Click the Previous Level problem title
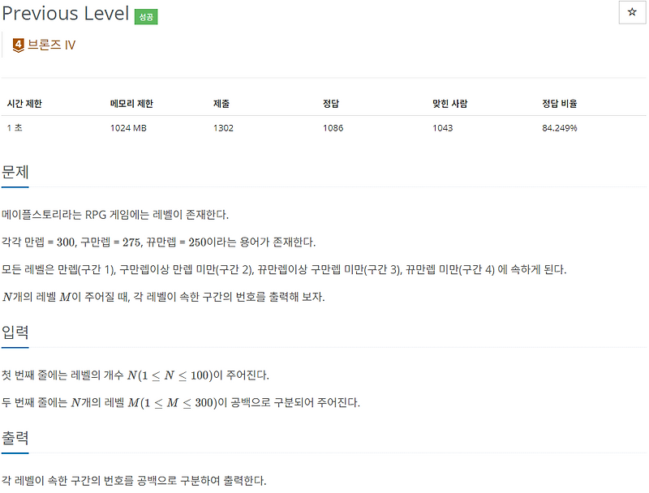 point(66,13)
